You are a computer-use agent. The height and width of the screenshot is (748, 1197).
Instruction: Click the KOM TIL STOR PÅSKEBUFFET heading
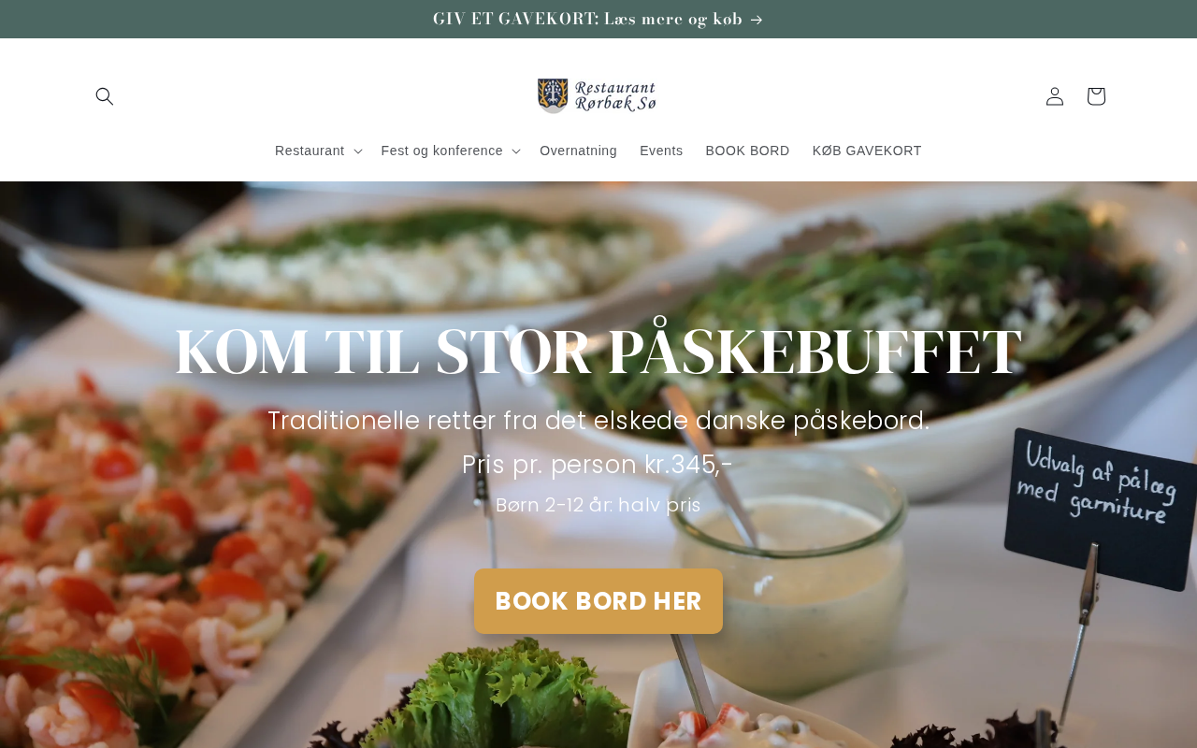coord(598,352)
